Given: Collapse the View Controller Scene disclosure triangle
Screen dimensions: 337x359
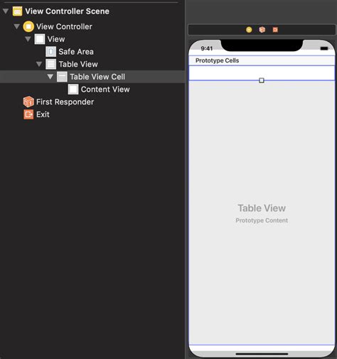Looking at the screenshot, I should 6,11.
